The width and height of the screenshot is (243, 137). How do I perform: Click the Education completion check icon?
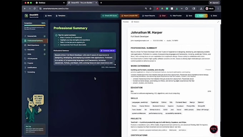[x=44, y=50]
